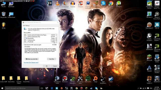Image resolution: width=161 pixels, height=90 pixels.
Task: Show hidden system tray icons
Action: (138, 88)
